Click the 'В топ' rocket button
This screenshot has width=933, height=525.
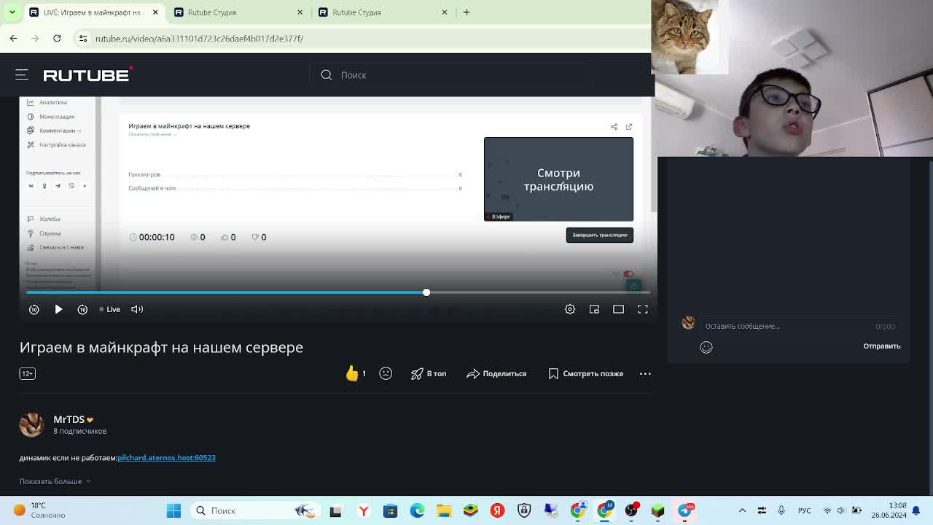coord(429,373)
